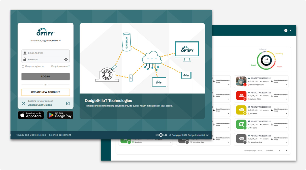306x170 pixels.
Task: Click info icon beside Velocity RMS
Action: point(249,99)
